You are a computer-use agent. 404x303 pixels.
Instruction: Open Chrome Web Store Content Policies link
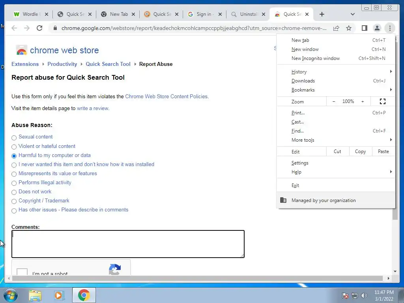(x=166, y=96)
